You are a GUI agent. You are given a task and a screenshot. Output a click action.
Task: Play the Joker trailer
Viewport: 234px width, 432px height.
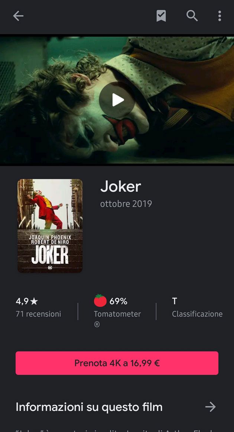click(117, 100)
